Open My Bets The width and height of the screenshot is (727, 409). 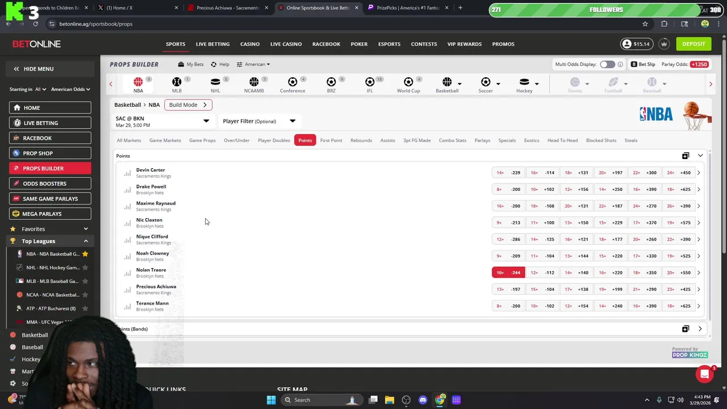191,64
